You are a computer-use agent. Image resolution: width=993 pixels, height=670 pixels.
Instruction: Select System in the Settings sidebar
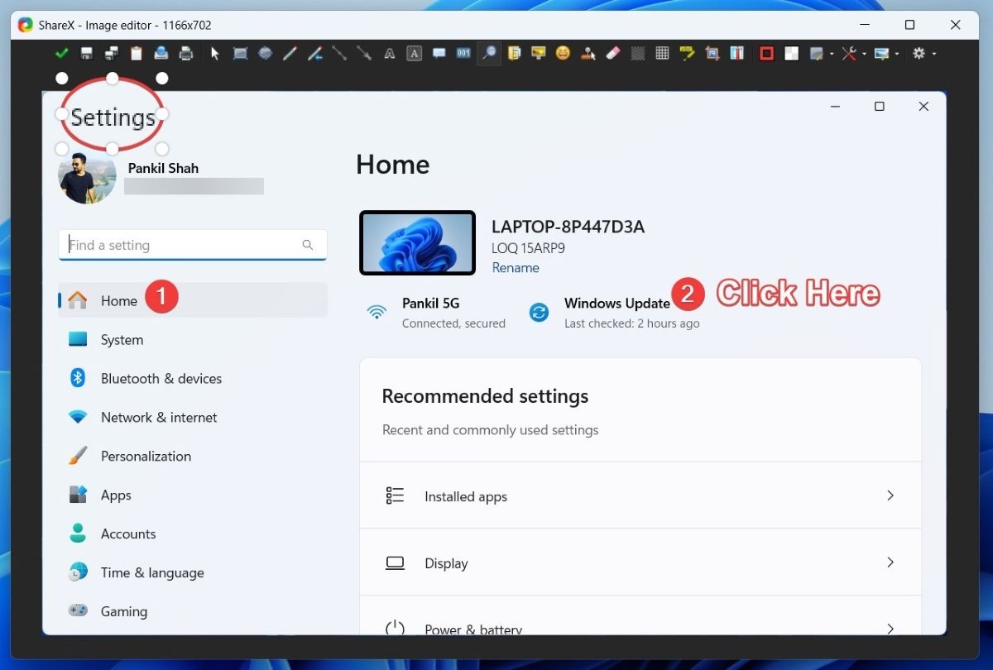pyautogui.click(x=122, y=339)
